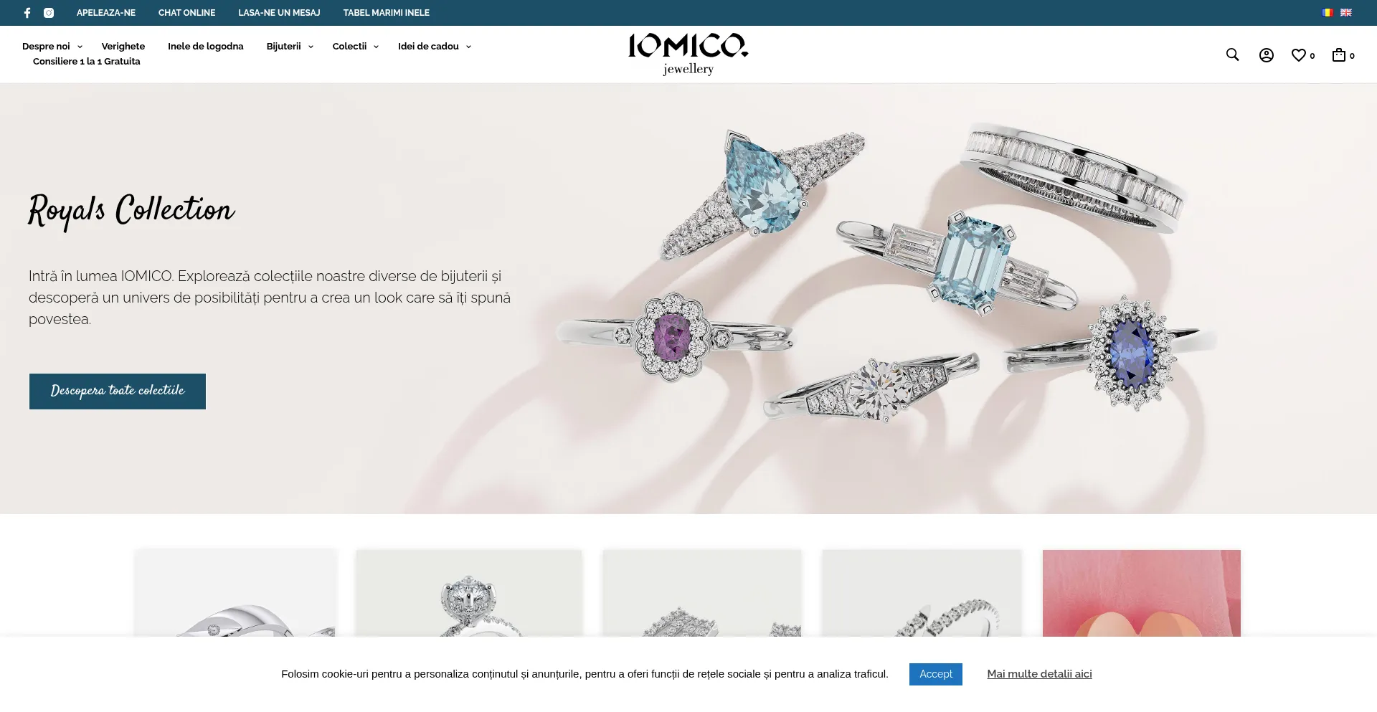Expand the Bijuterii dropdown
1377x712 pixels.
(290, 47)
